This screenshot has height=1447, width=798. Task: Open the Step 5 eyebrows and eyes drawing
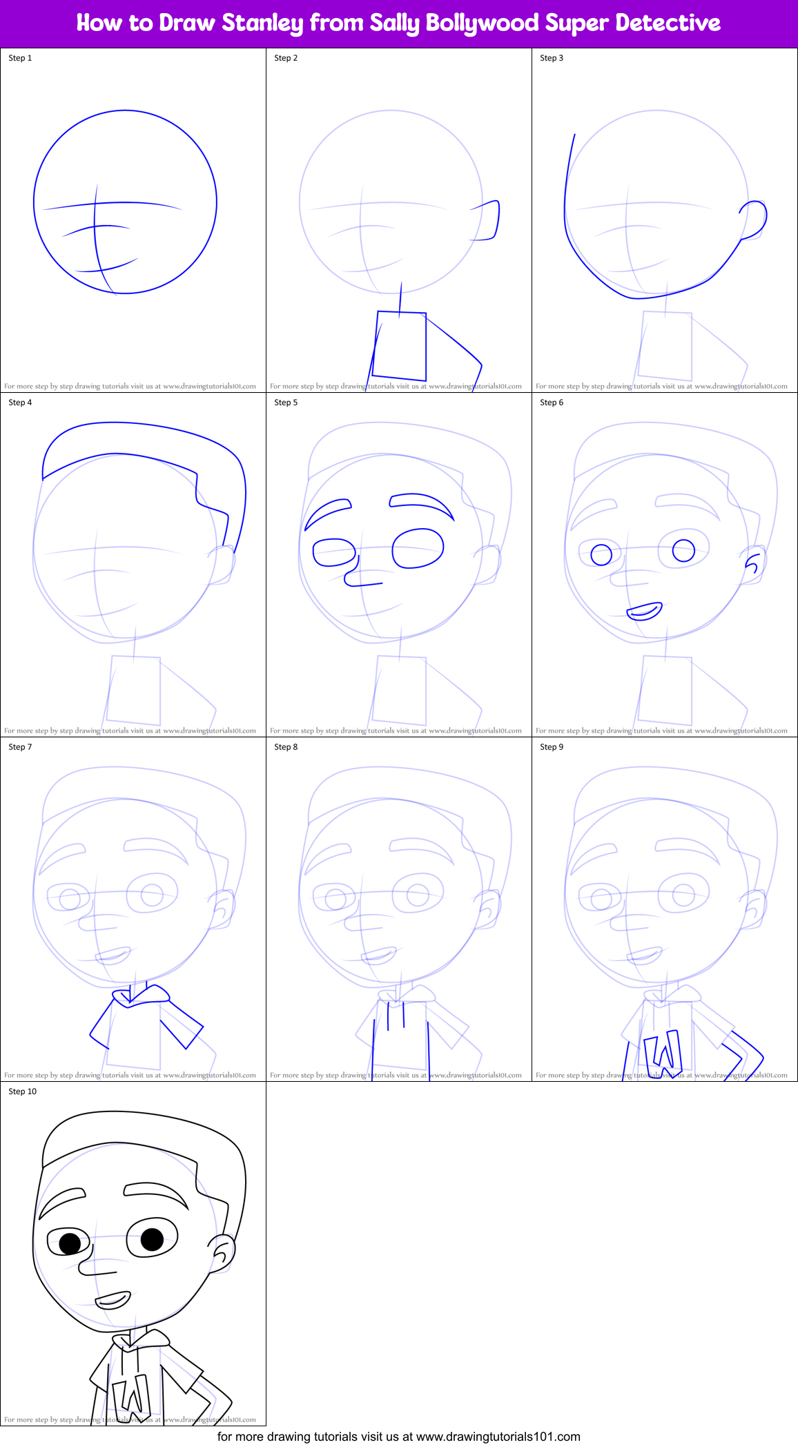[x=399, y=565]
